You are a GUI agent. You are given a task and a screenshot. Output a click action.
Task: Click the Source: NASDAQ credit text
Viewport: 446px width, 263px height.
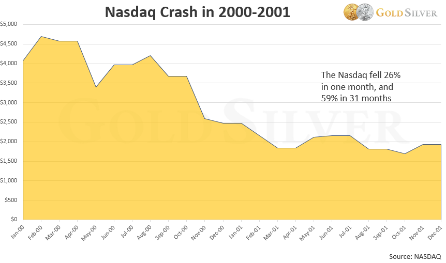(x=415, y=256)
